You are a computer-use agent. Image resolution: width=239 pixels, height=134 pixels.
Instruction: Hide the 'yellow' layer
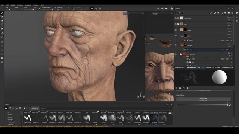pyautogui.click(x=176, y=30)
